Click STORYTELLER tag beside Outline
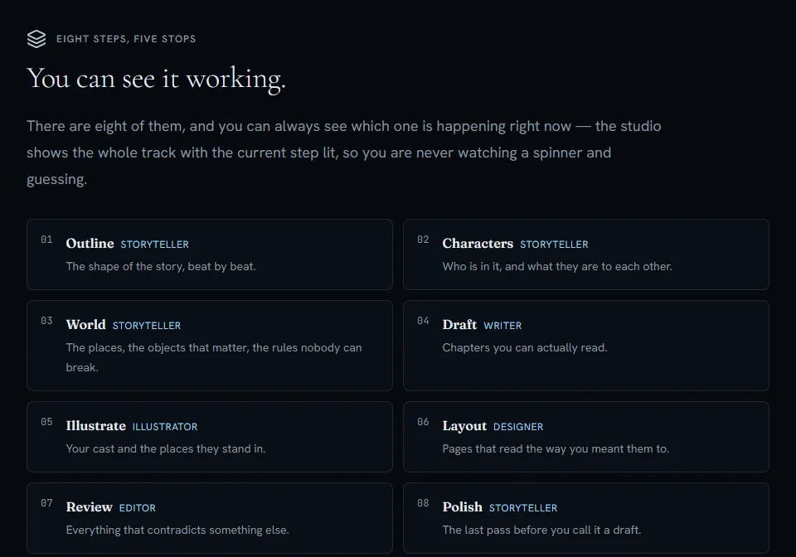 (x=155, y=245)
